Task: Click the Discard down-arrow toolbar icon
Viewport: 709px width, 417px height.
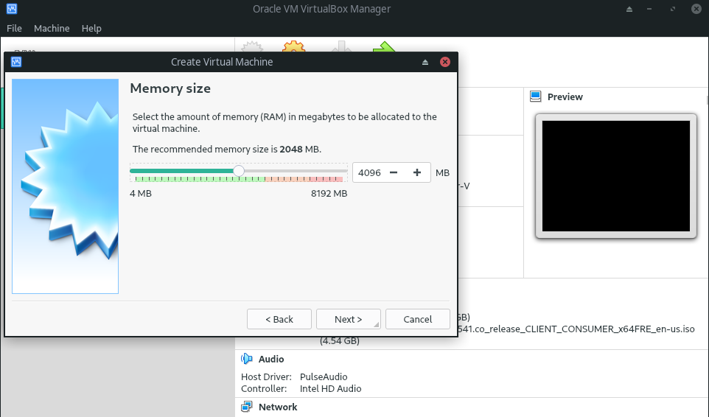Action: coord(339,46)
